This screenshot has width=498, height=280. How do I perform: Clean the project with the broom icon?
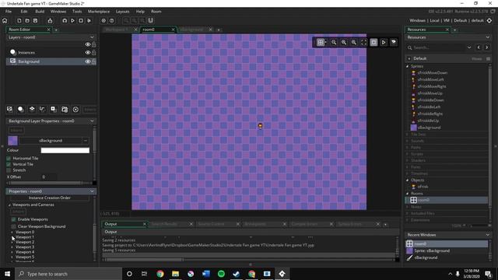point(89,21)
